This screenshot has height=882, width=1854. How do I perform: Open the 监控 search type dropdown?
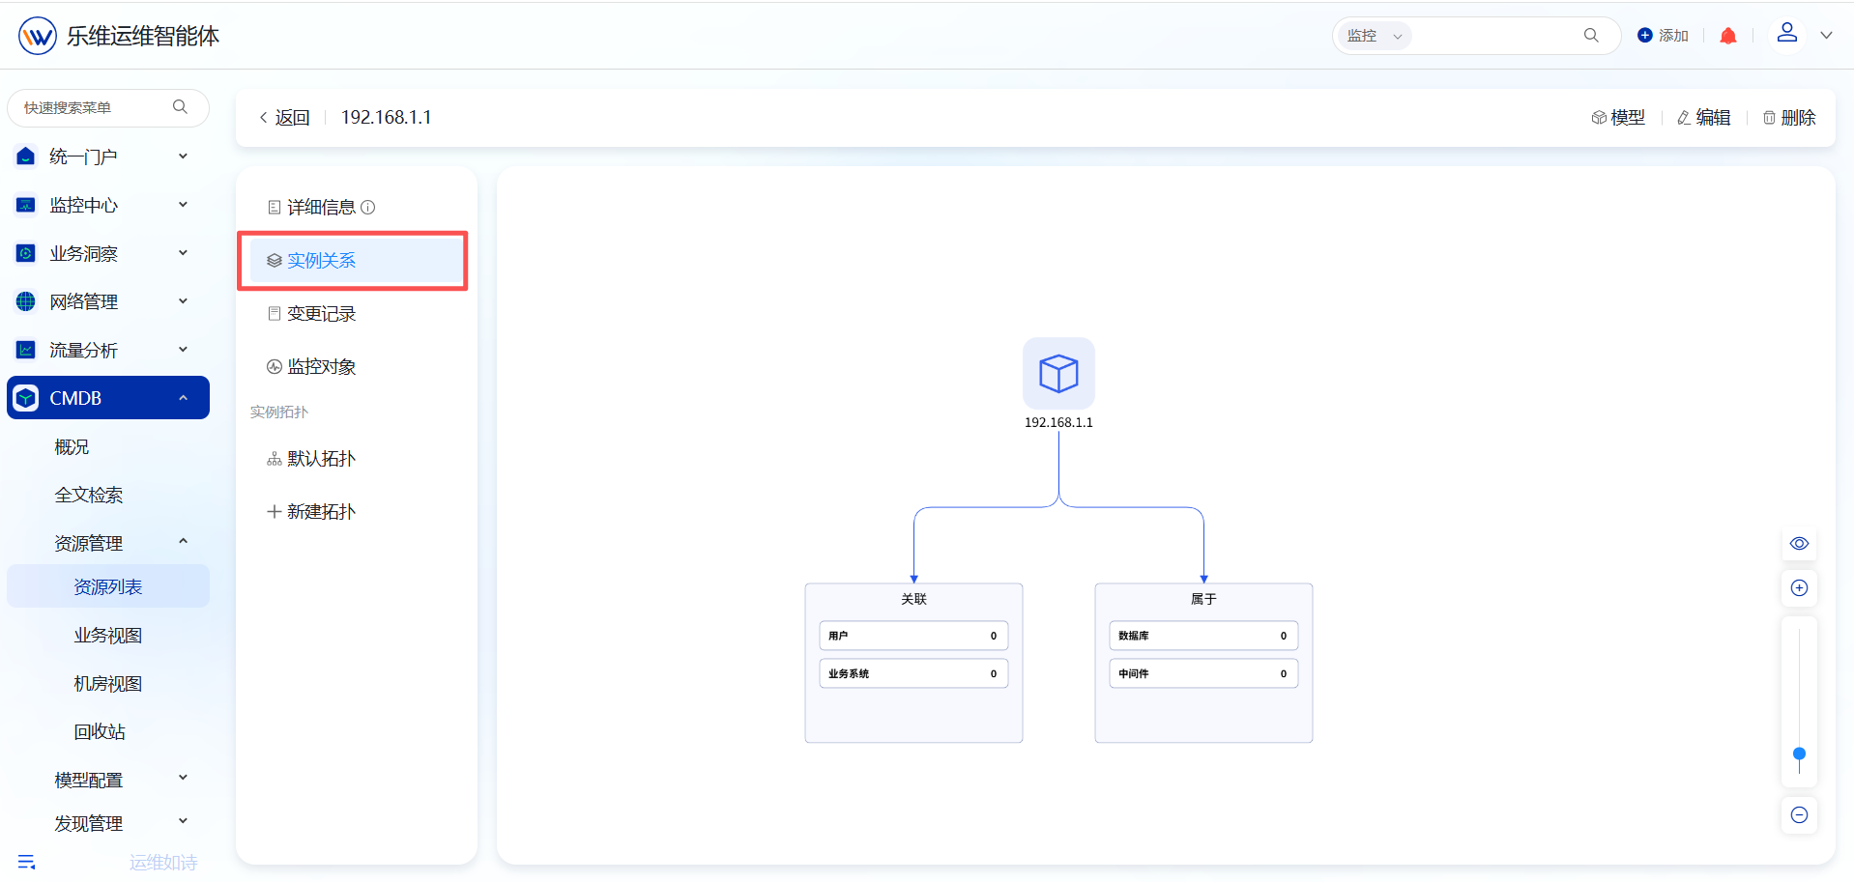coord(1374,36)
